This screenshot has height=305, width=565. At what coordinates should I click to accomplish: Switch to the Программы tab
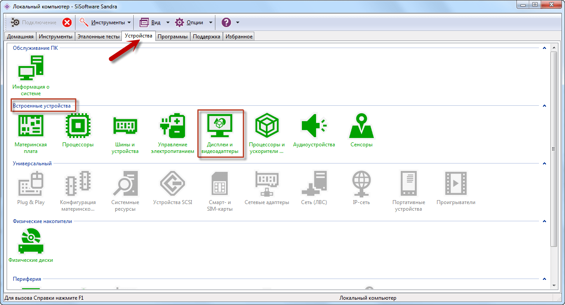[173, 37]
